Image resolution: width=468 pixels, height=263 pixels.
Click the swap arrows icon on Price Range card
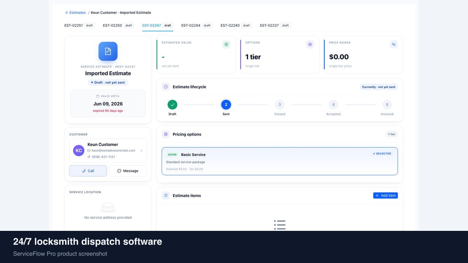click(394, 45)
